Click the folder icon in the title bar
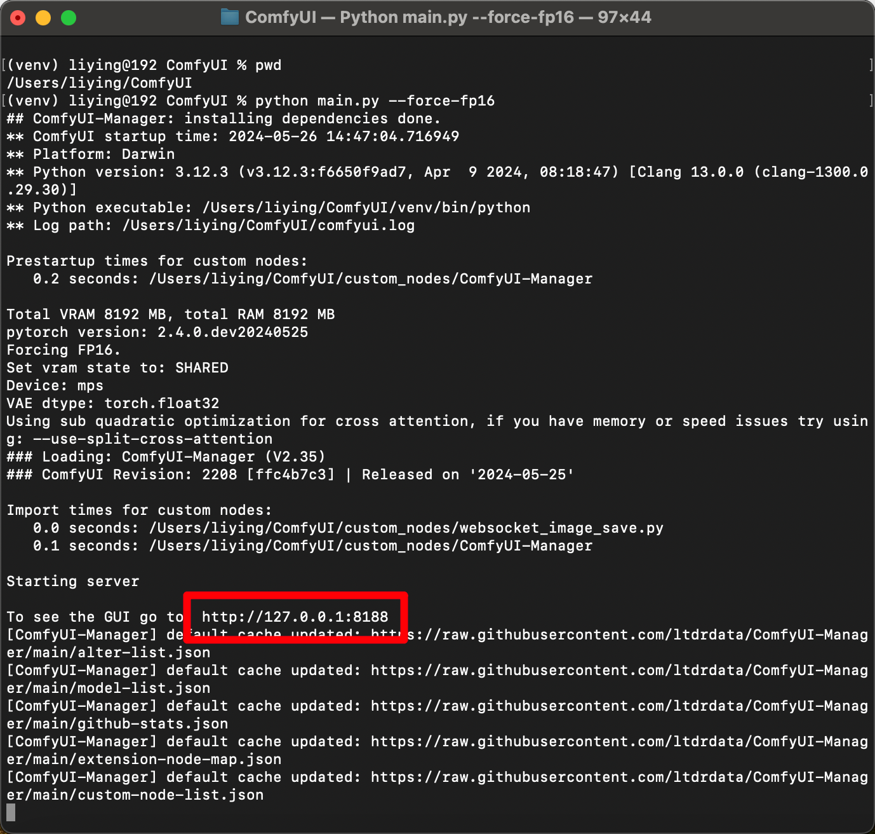The height and width of the screenshot is (834, 875). pyautogui.click(x=229, y=17)
